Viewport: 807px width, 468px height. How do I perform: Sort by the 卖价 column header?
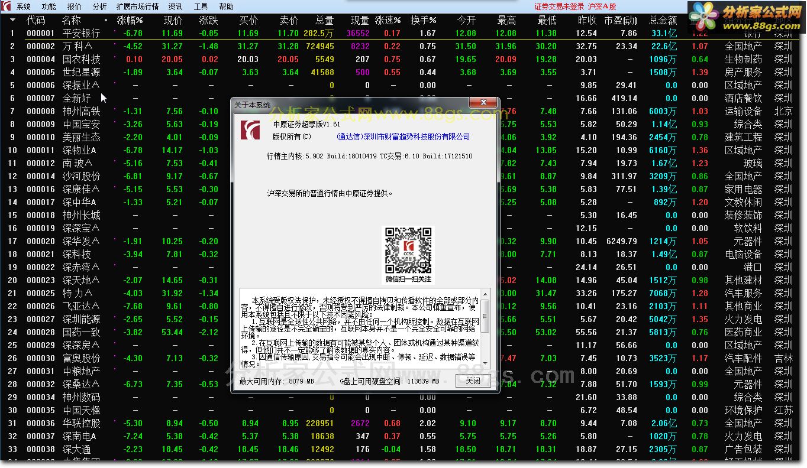(x=289, y=20)
